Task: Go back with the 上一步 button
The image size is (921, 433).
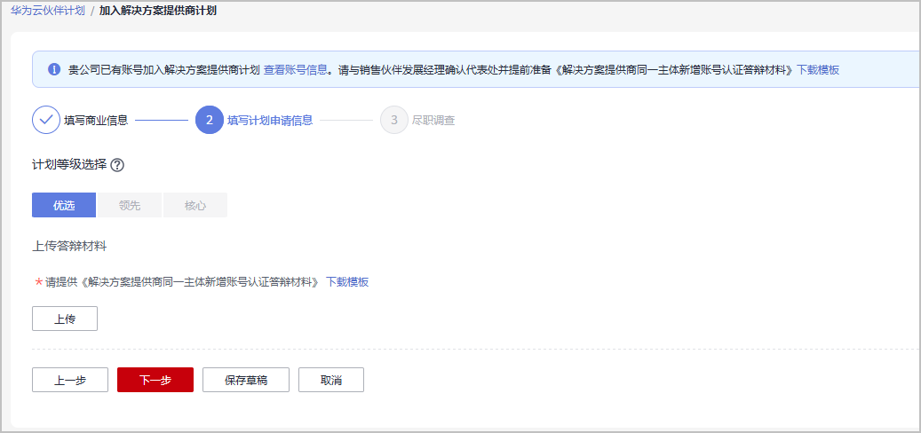Action: [70, 380]
